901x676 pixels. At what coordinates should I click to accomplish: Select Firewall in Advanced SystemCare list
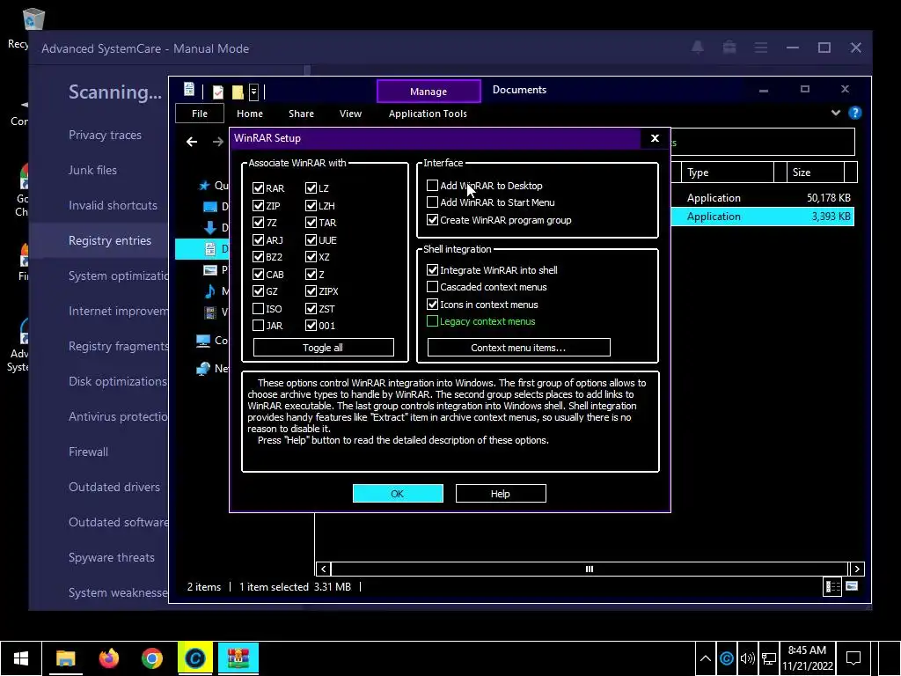[x=88, y=452]
